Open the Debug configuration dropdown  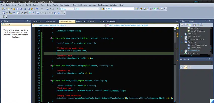[x=73, y=9]
